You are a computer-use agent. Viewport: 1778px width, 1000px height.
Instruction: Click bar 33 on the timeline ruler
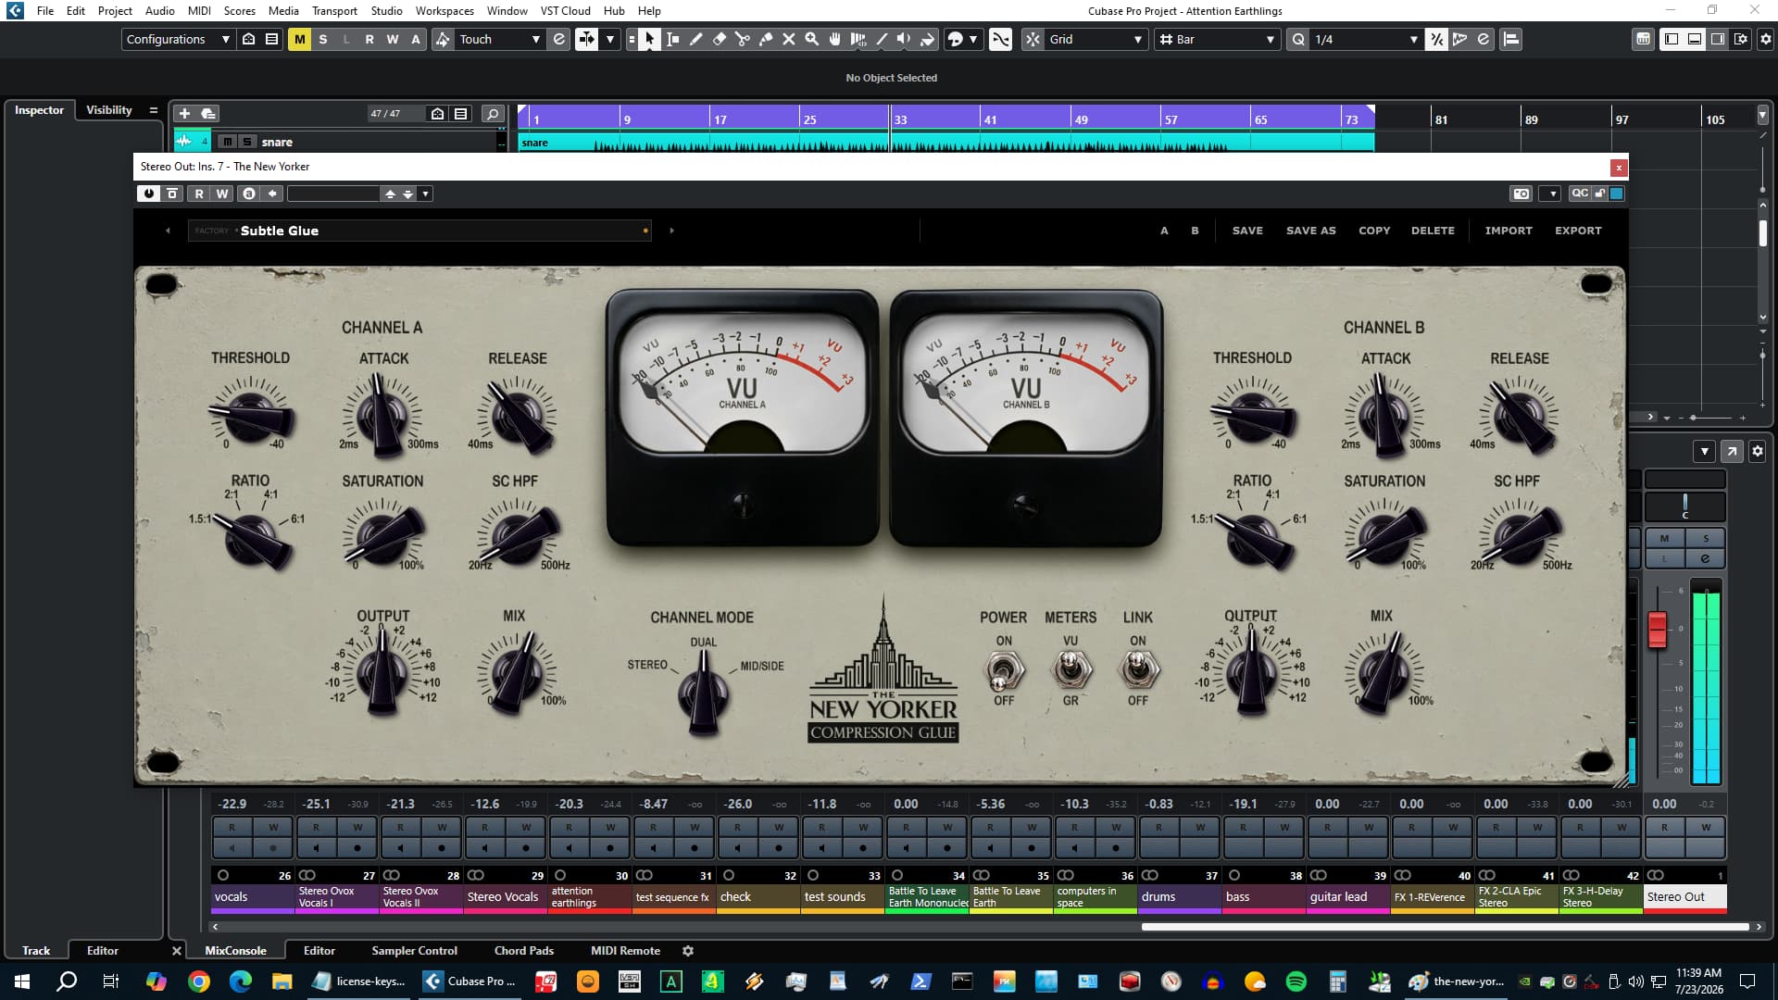pyautogui.click(x=900, y=119)
